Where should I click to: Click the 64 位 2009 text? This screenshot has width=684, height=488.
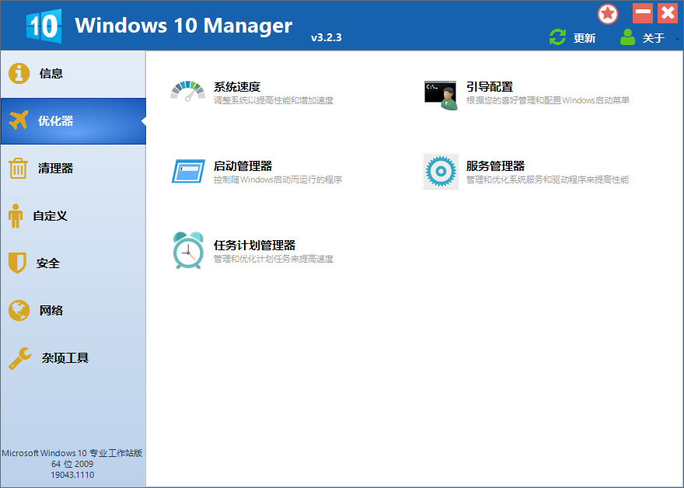click(72, 465)
